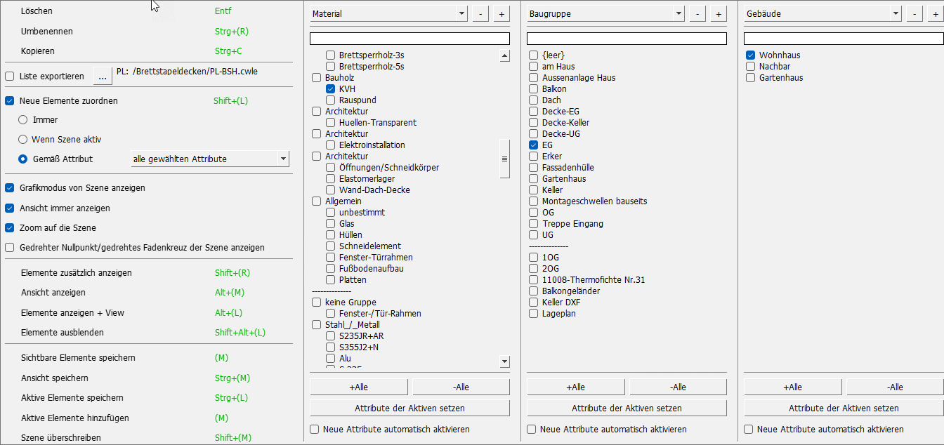944x445 pixels.
Task: Select the Gemäß Attribut radio button
Action: 23,159
